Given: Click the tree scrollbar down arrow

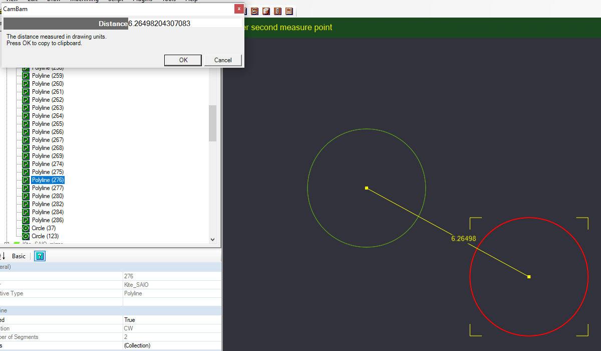Looking at the screenshot, I should [x=213, y=240].
